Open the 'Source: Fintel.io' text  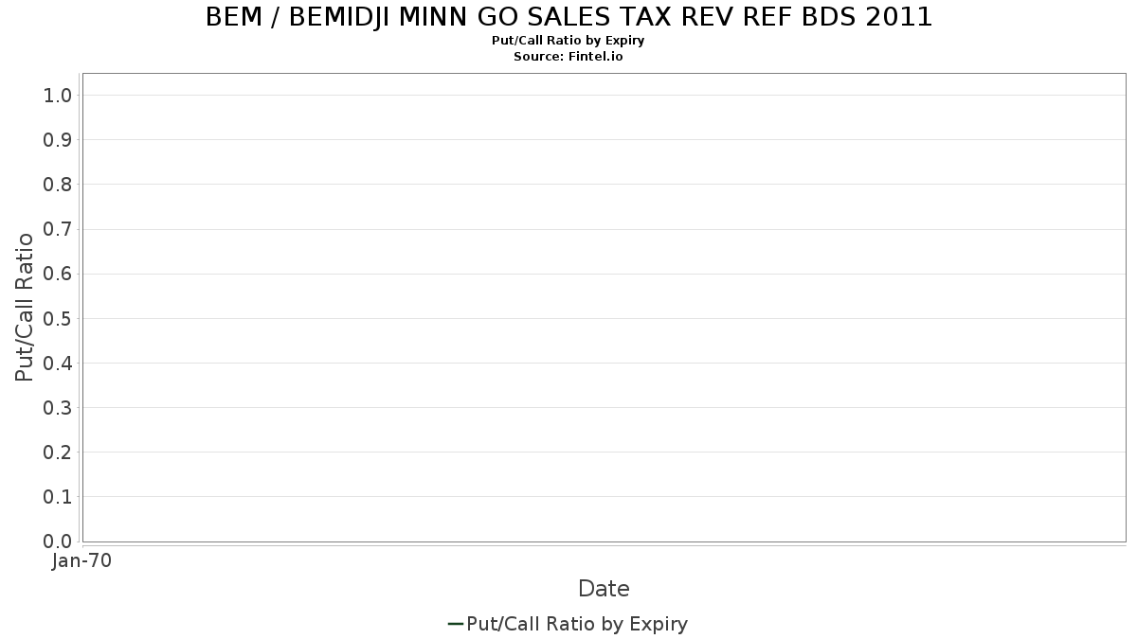[568, 56]
